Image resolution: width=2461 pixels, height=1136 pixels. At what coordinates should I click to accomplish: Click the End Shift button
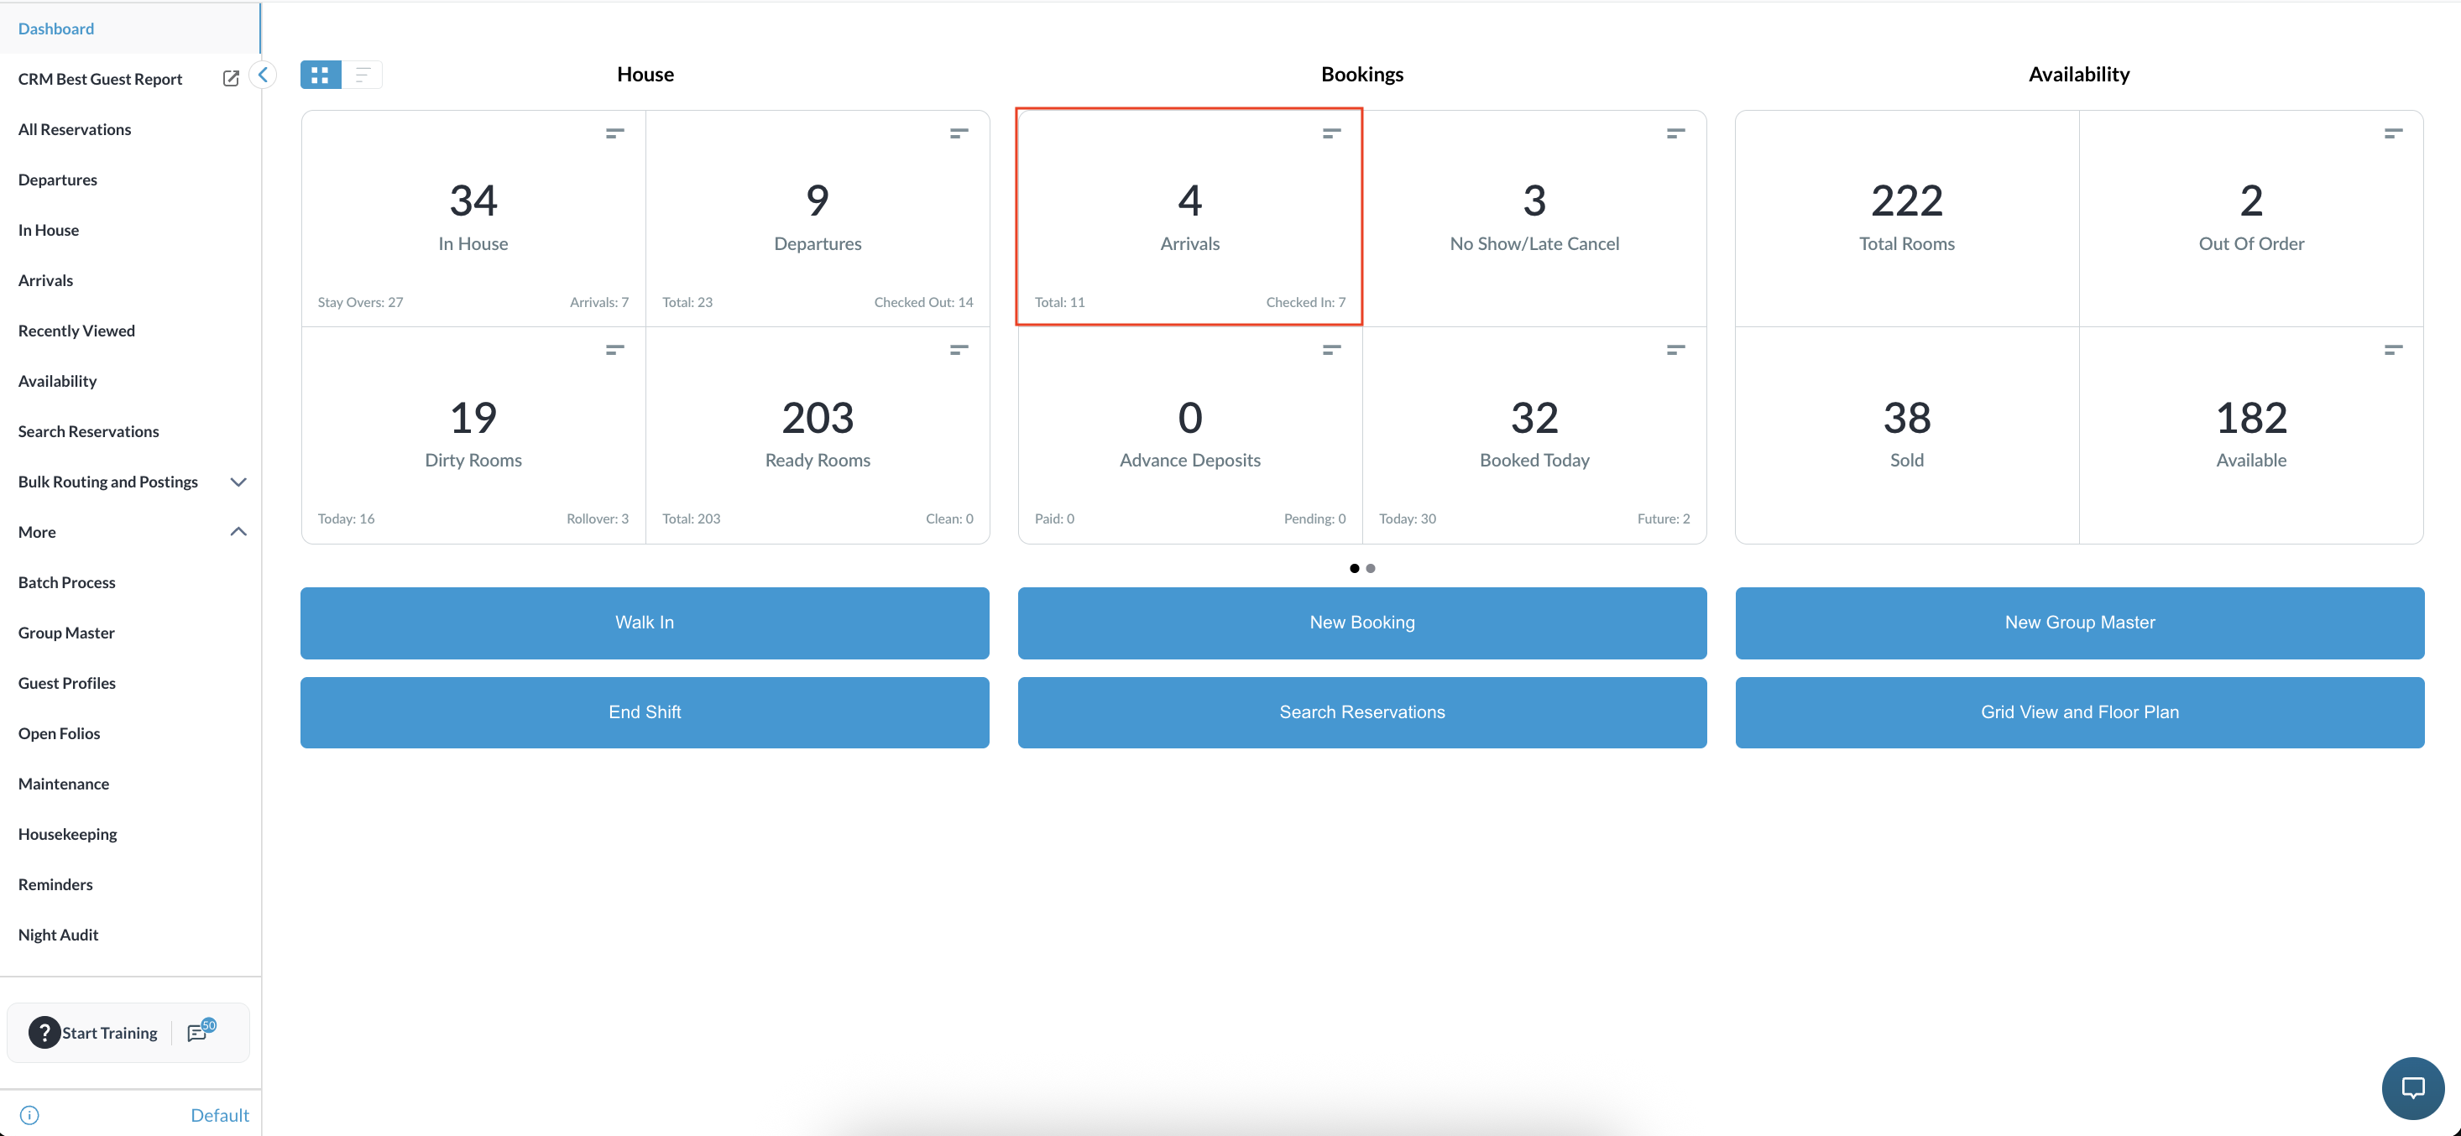(x=645, y=712)
